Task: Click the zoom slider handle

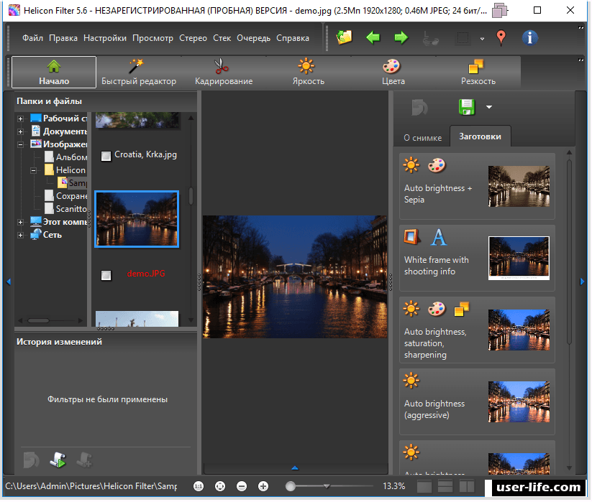Action: [x=291, y=486]
